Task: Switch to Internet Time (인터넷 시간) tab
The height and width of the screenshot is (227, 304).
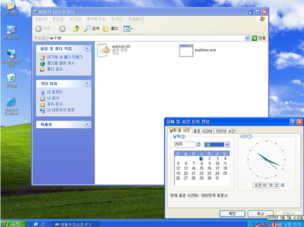Action: pyautogui.click(x=225, y=131)
